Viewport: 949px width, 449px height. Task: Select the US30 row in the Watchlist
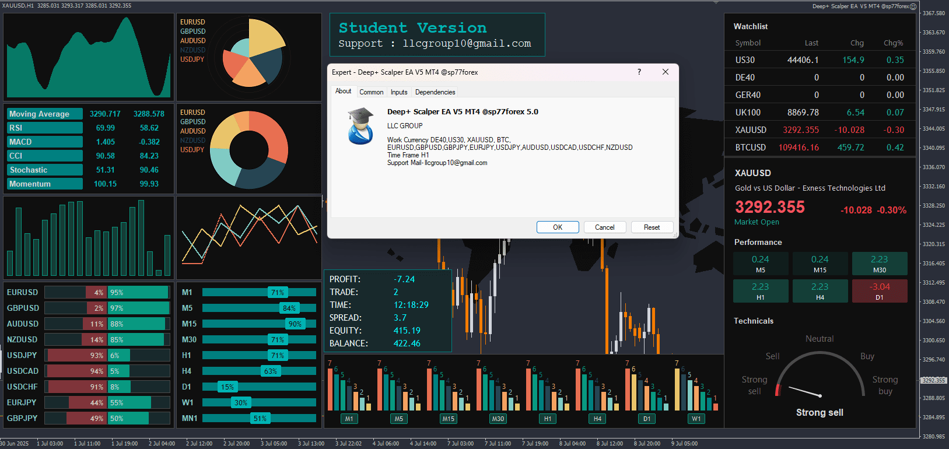[x=820, y=60]
